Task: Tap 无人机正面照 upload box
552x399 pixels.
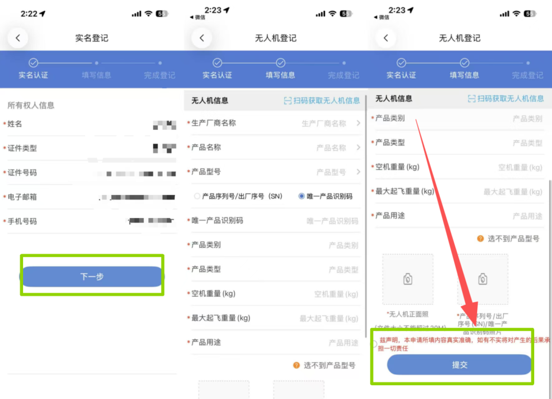Action: (408, 279)
